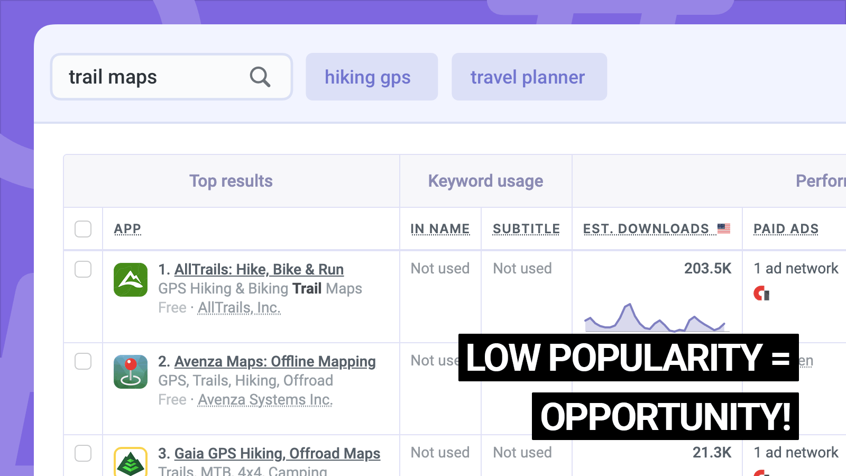The height and width of the screenshot is (476, 846).
Task: Click the AllTrails green mountain app icon
Action: pyautogui.click(x=131, y=280)
